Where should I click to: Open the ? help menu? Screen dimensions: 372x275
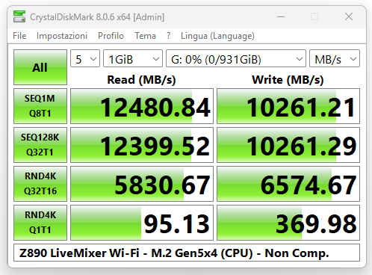pos(169,36)
